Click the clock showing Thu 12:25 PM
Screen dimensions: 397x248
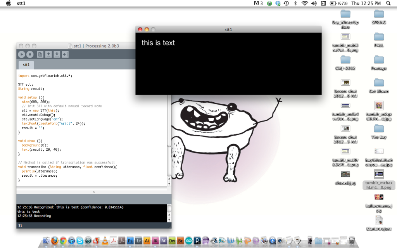366,3
